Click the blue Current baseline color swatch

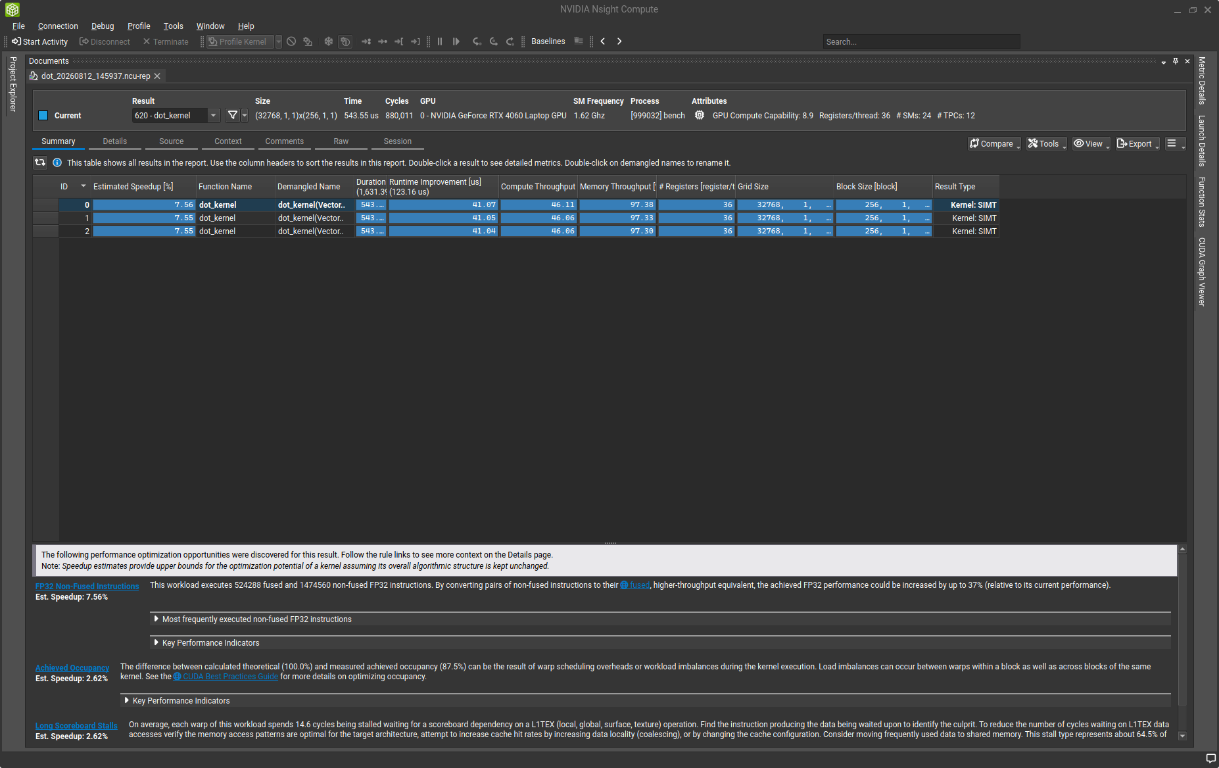[x=43, y=116]
